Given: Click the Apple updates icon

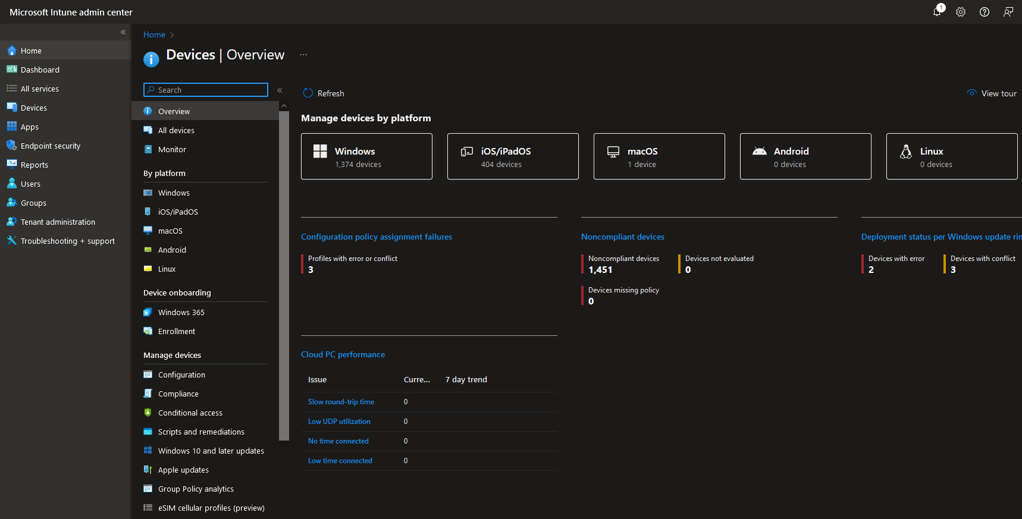Looking at the screenshot, I should 148,470.
